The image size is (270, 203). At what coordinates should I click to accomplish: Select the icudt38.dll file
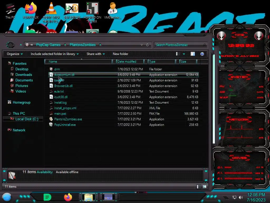point(123,97)
